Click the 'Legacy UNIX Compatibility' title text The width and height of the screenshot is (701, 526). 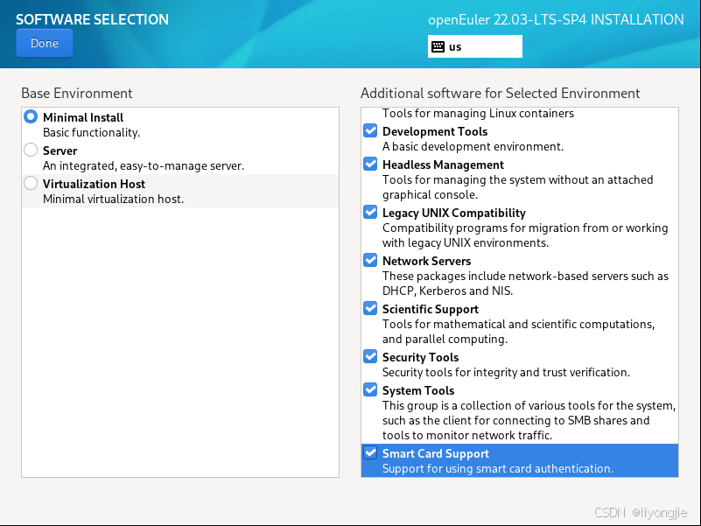point(454,213)
